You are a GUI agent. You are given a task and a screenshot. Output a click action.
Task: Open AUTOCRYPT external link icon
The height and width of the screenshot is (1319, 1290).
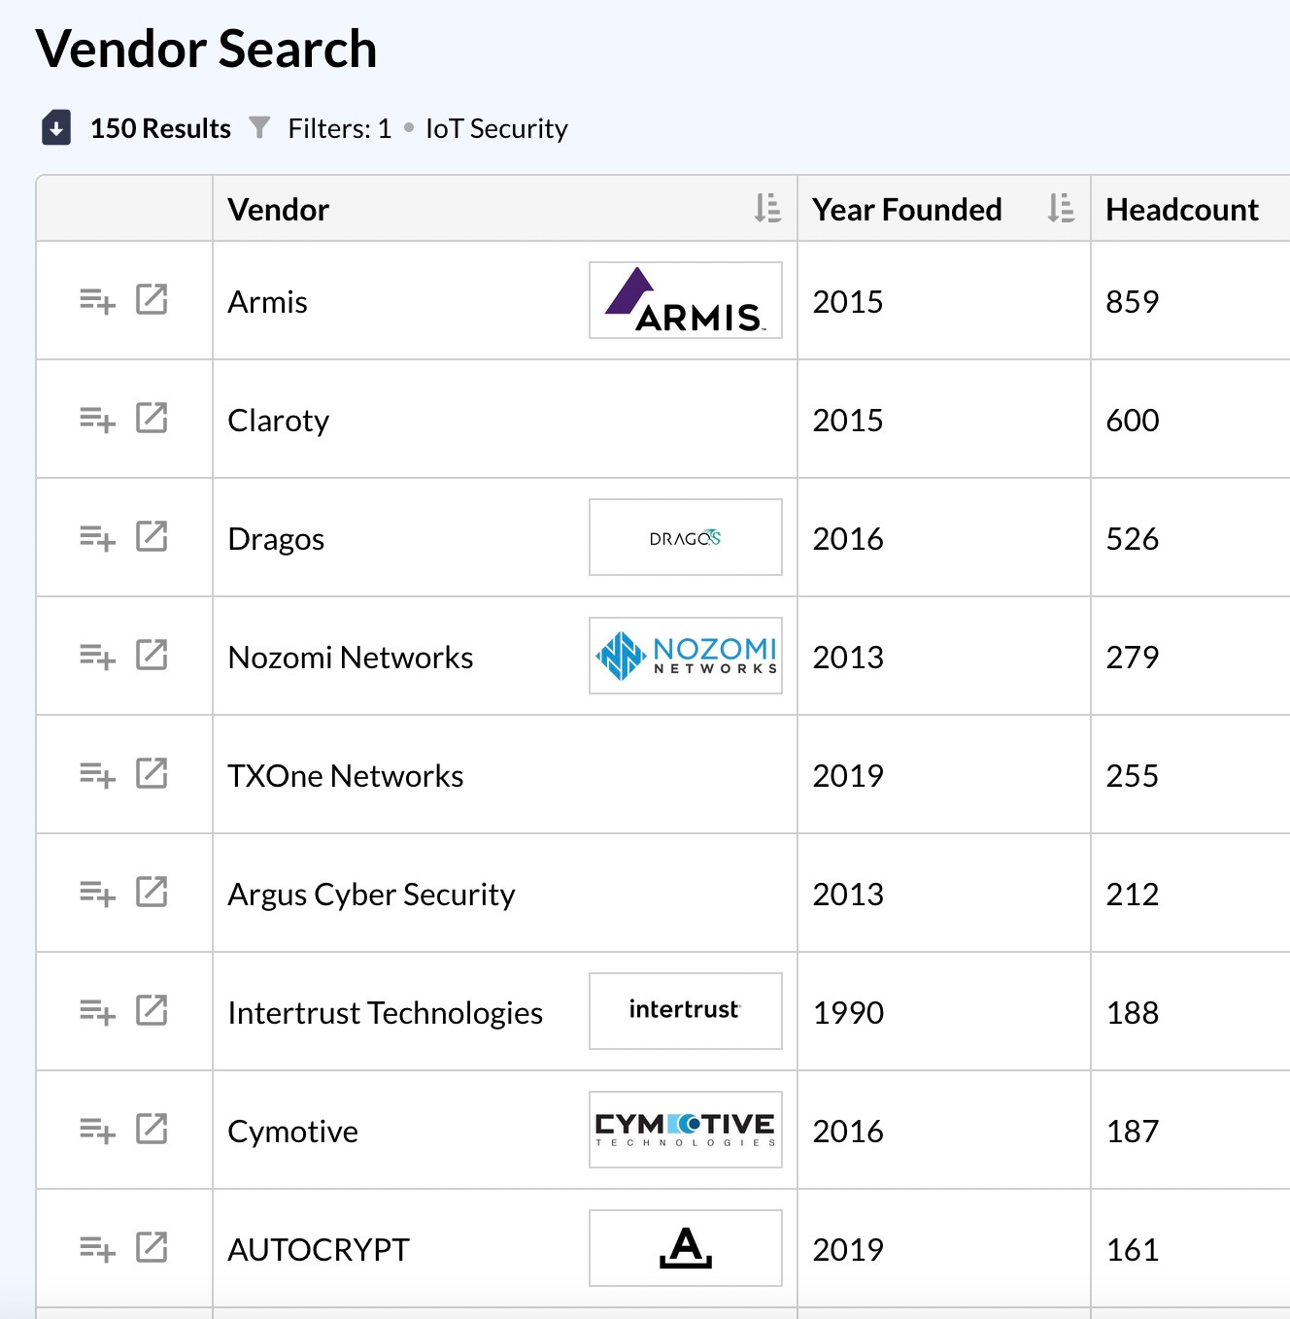[152, 1247]
